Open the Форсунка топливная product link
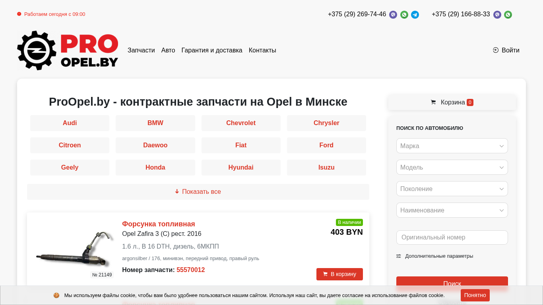Screen dimensions: 543x305 [x=159, y=224]
